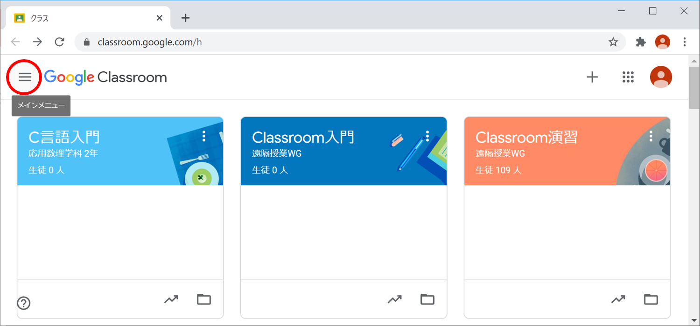The image size is (700, 326).
Task: Open Drive folder icon for Classroom入門
Action: [427, 299]
